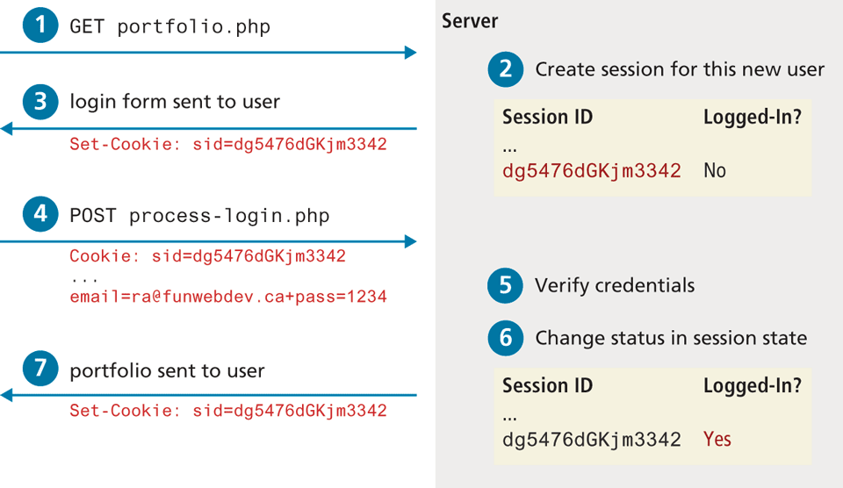Select the step 6 circle badge
Screen dimensions: 843x488
506,338
